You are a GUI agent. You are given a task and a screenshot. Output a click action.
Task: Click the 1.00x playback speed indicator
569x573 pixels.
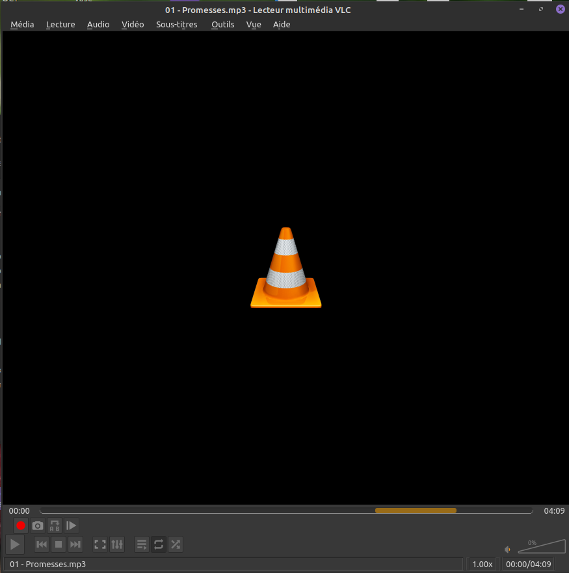[x=482, y=565]
